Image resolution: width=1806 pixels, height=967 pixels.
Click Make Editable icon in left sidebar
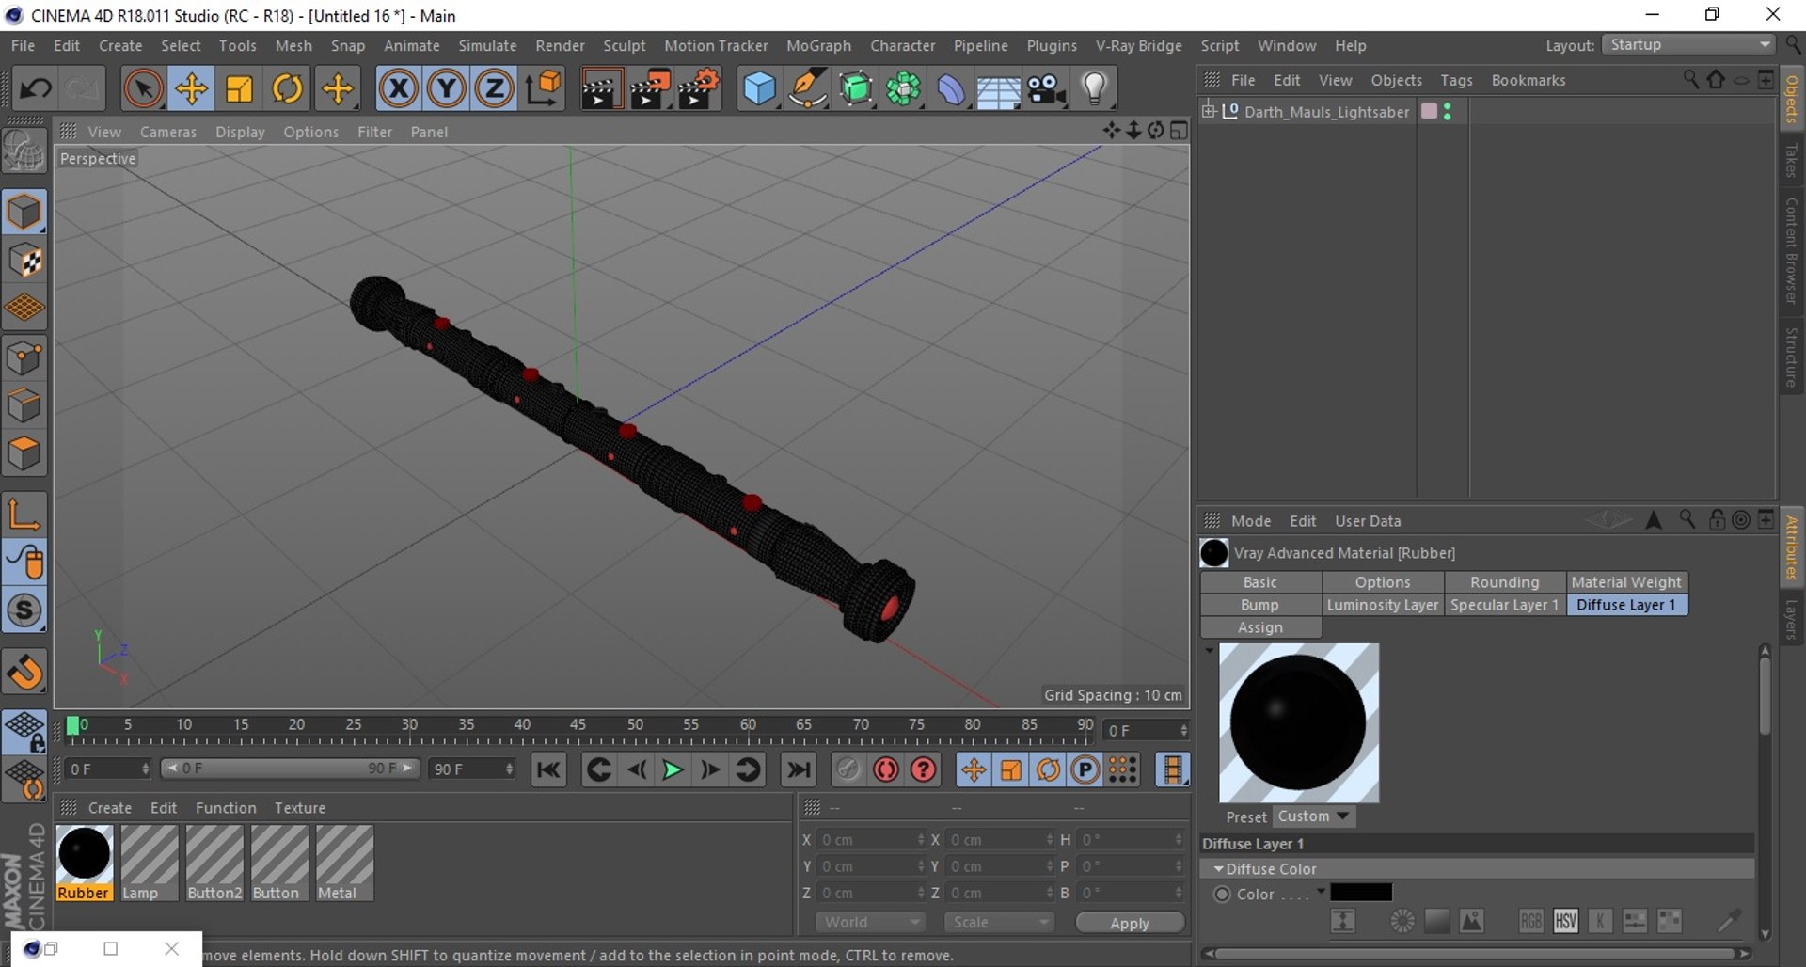click(x=24, y=151)
